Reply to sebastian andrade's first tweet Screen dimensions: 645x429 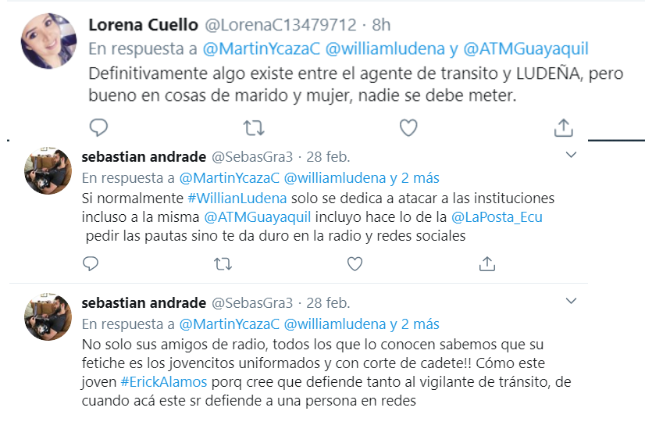(x=91, y=263)
